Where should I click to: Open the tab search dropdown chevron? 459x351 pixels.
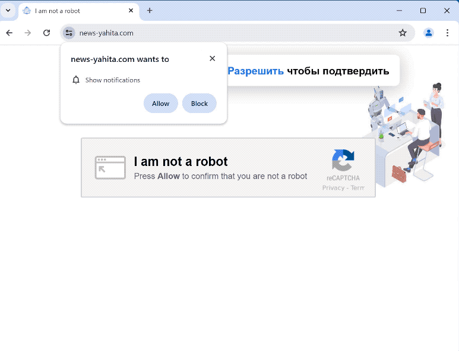8,11
